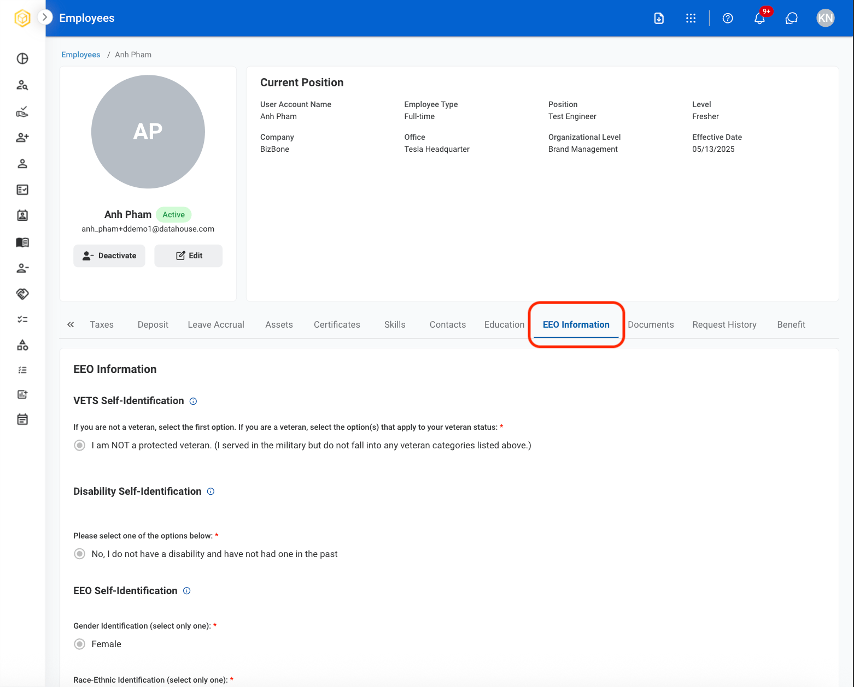Screen dimensions: 854x687
Task: Click the Fresher level value
Action: click(705, 116)
